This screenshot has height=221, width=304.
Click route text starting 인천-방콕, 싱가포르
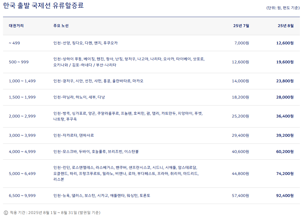(x=128, y=116)
